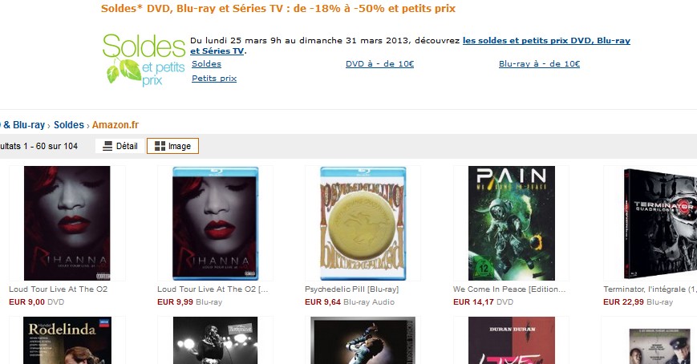Open Pain We Come In Peace cover
The width and height of the screenshot is (697, 364).
[x=512, y=223]
